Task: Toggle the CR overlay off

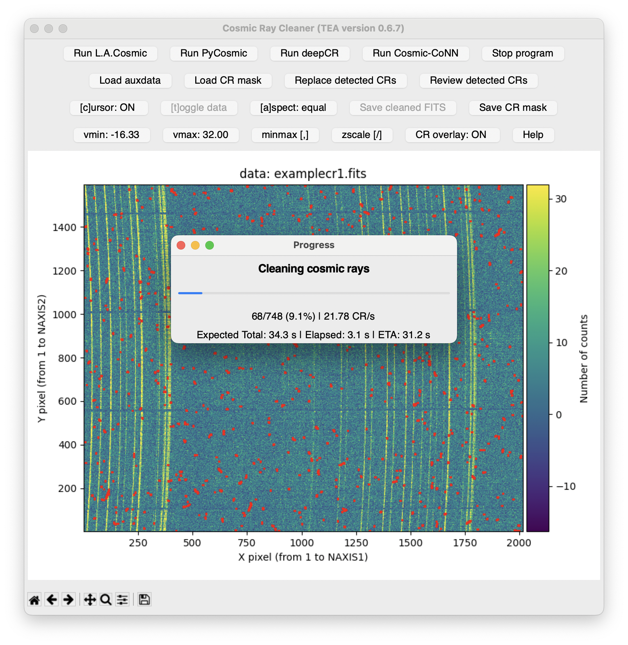Action: pyautogui.click(x=452, y=135)
